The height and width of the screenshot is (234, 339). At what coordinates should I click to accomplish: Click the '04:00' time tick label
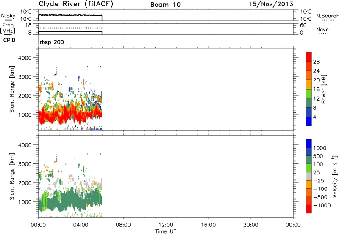pos(81,225)
